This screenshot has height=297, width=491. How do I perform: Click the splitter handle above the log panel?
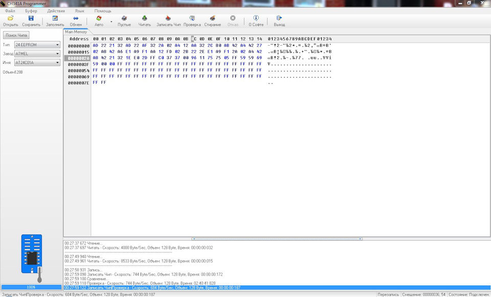tap(277, 239)
